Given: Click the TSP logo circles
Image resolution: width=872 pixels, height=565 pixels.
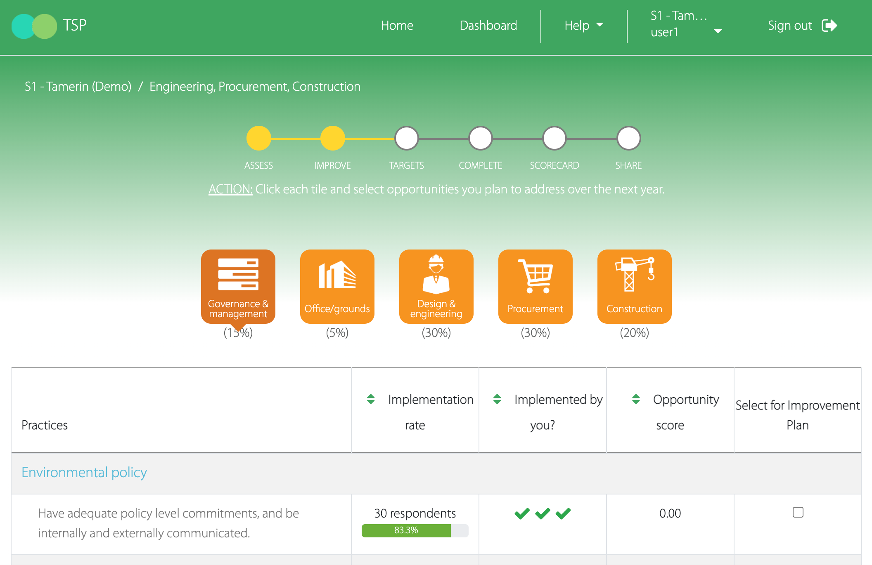Looking at the screenshot, I should click(34, 26).
